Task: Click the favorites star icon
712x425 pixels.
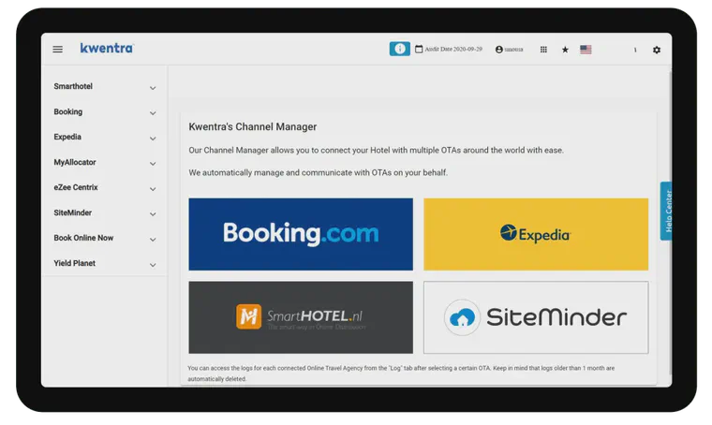Action: 565,50
